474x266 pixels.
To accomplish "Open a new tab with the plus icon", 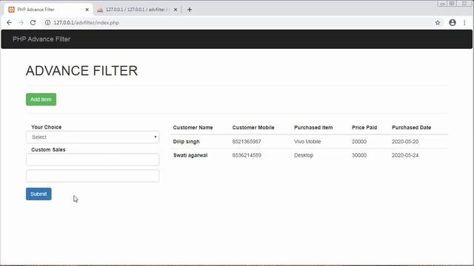I will [x=190, y=10].
